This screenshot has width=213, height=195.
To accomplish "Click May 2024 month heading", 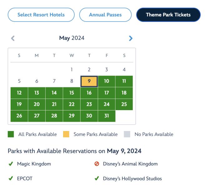I will pyautogui.click(x=72, y=38).
